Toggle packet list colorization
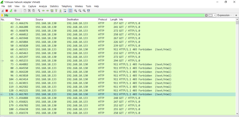The width and height of the screenshot is (239, 117). [x=70, y=11]
